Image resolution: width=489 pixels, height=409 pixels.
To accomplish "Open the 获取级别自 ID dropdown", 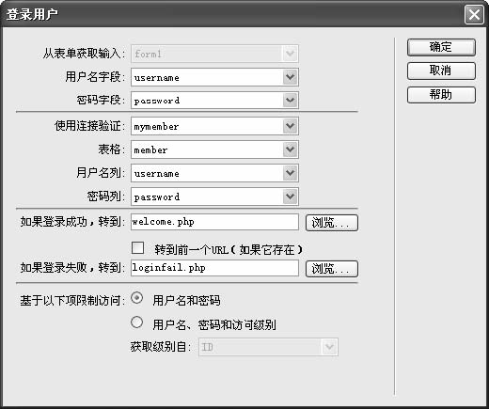I will tap(329, 347).
